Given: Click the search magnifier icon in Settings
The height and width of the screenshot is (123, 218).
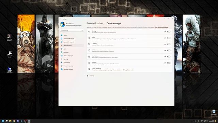Looking at the screenshot, I should point(82,30).
